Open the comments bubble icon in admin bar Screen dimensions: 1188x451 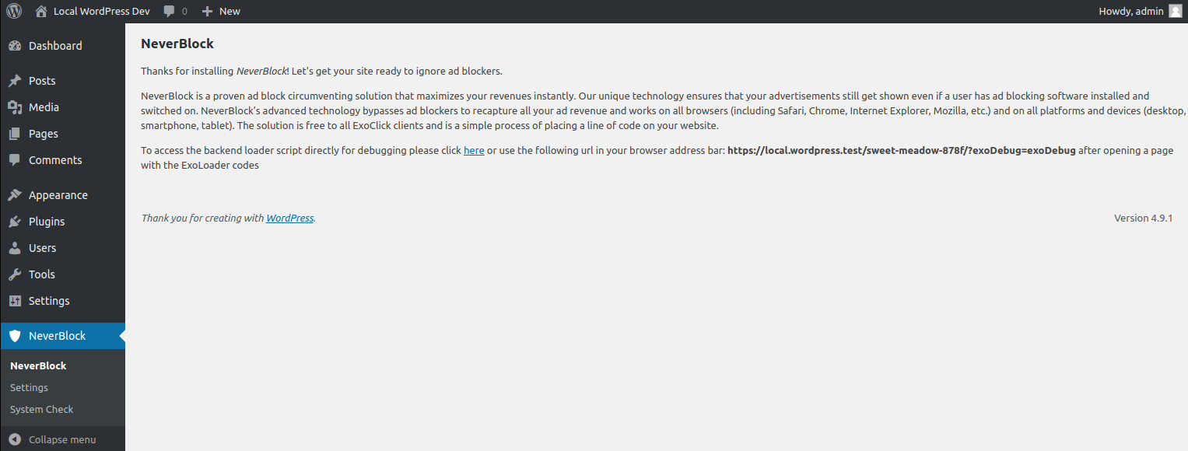[x=170, y=12]
